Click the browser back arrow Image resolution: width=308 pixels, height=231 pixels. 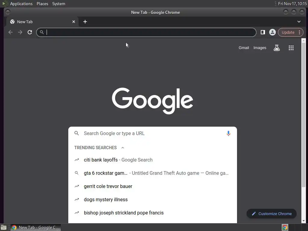click(x=11, y=32)
